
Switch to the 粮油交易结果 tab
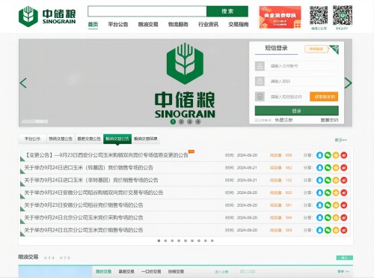pyautogui.click(x=146, y=139)
